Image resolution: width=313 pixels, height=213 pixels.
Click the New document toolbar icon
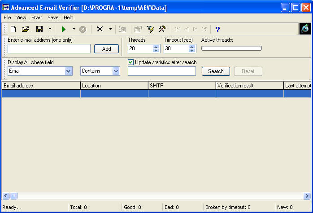coord(13,29)
